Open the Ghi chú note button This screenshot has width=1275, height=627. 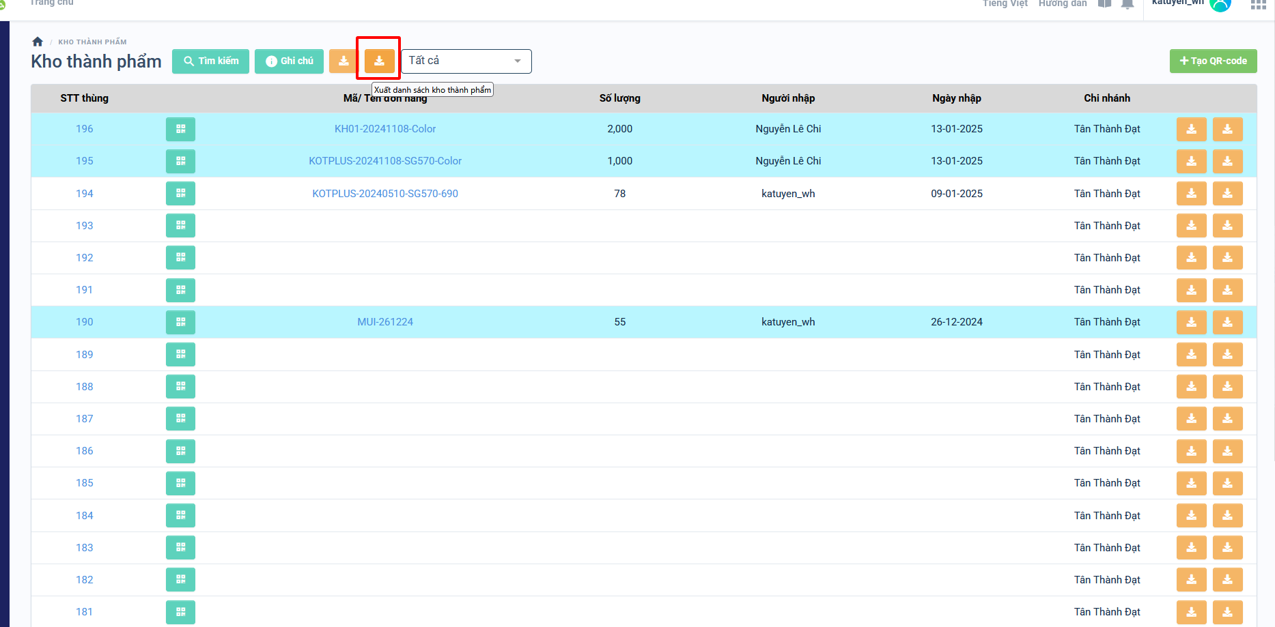coord(289,61)
